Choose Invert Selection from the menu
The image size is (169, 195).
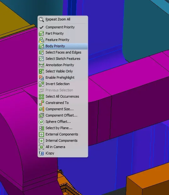point(63,84)
